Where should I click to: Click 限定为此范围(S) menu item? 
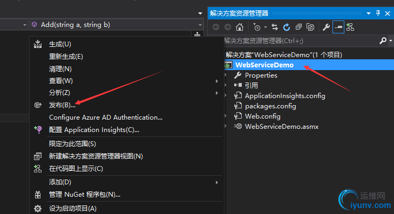coord(127,144)
